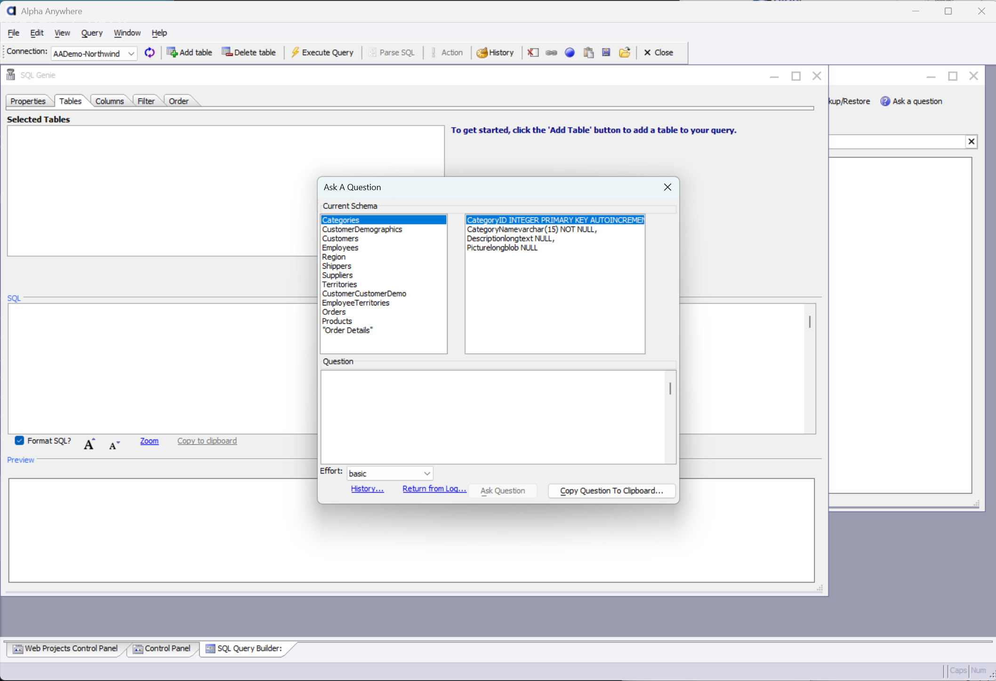
Task: Open the Query menu
Action: 92,33
